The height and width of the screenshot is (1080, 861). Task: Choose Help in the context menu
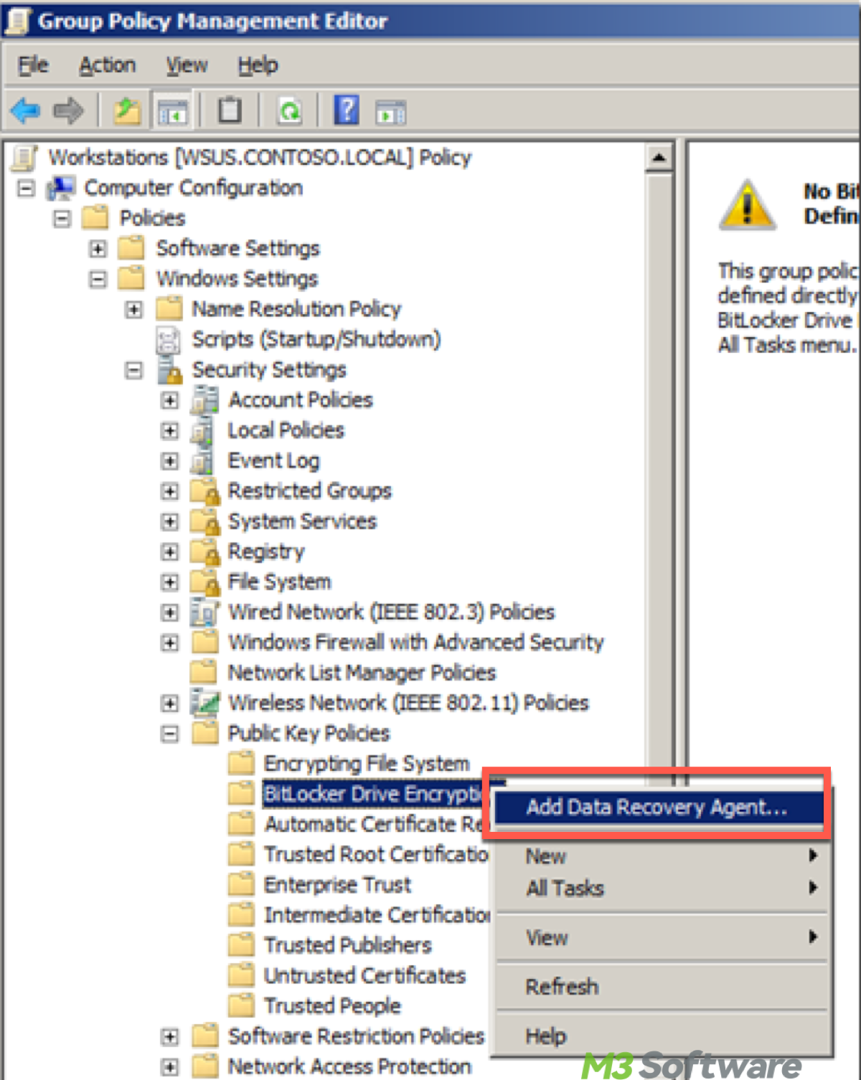pyautogui.click(x=662, y=1036)
